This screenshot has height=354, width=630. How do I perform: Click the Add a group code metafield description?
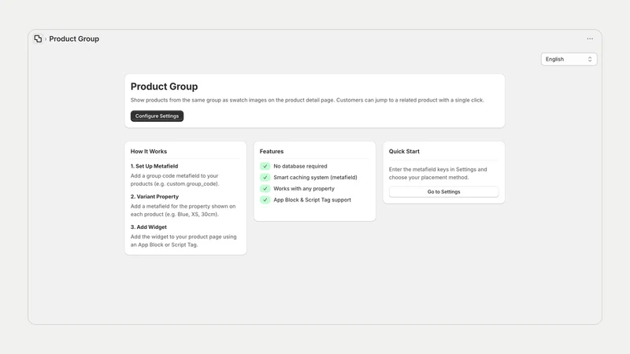[175, 180]
